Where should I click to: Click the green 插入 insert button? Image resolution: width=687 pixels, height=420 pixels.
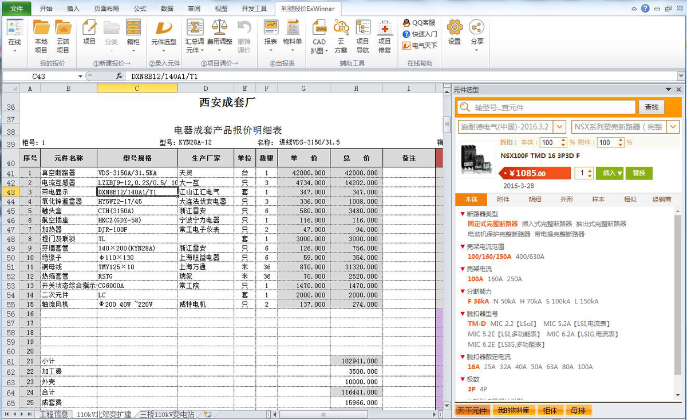point(609,173)
